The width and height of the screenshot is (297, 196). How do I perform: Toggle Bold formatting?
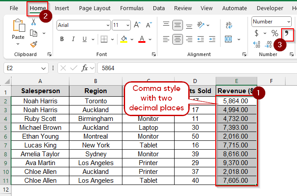[62, 39]
